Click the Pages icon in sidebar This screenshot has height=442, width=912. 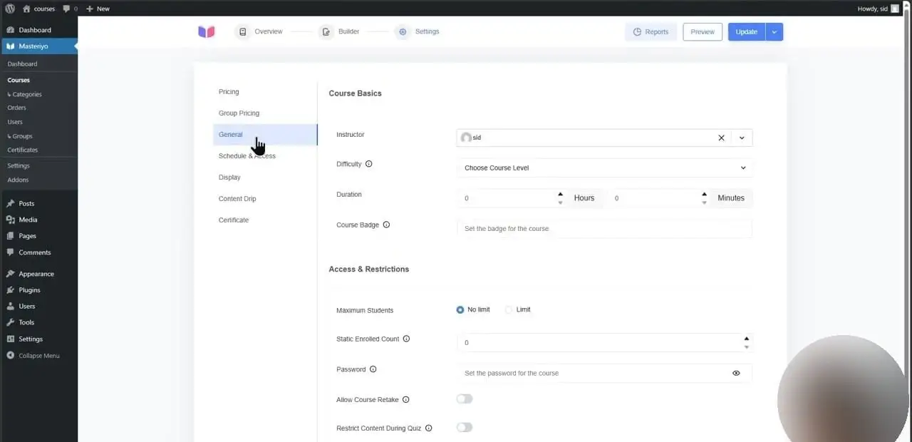10,236
